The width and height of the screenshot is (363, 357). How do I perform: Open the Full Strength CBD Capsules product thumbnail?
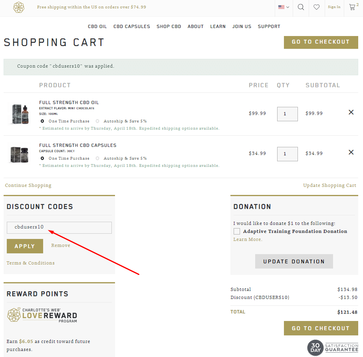[20, 154]
